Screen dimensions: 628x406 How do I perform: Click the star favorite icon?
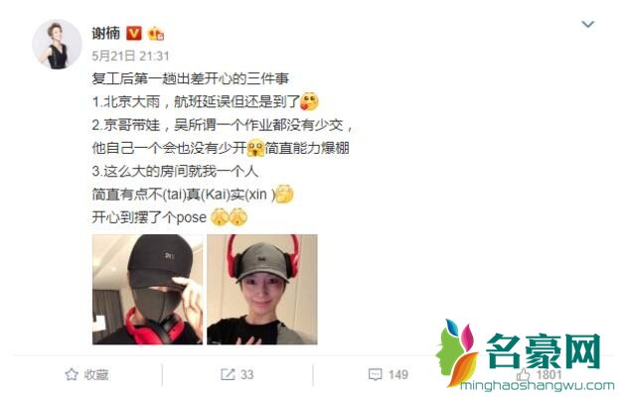[x=72, y=375]
